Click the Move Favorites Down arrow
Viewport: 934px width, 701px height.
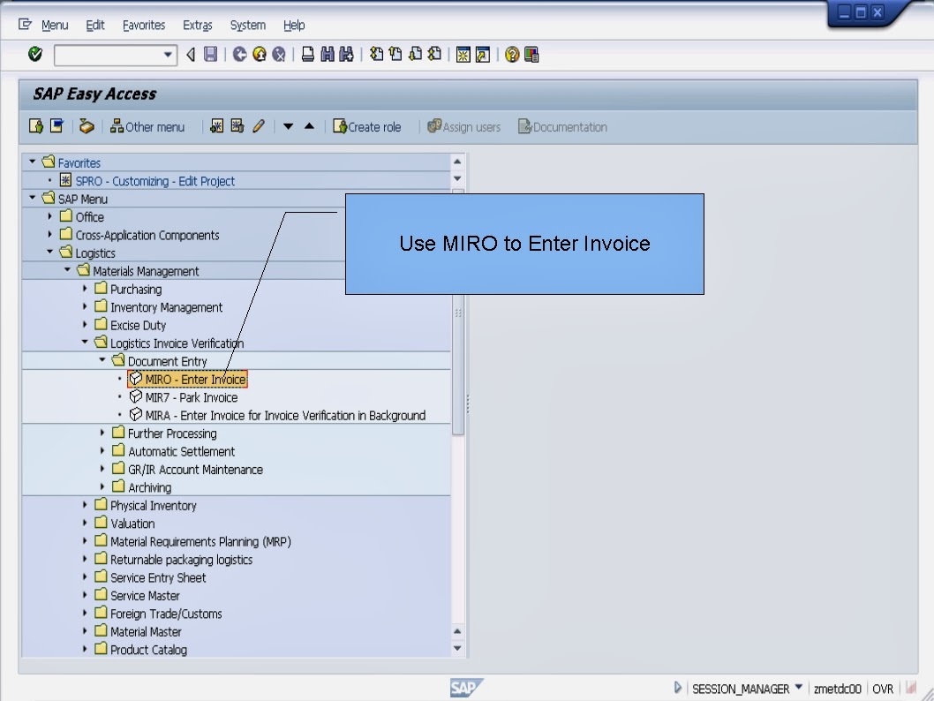[x=289, y=126]
